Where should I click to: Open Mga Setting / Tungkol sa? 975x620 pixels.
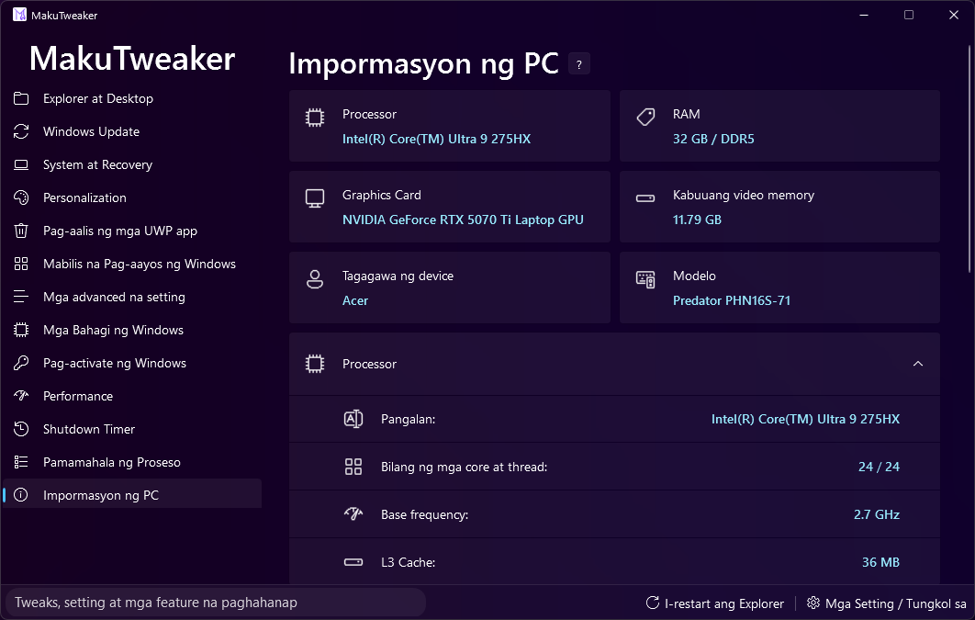pyautogui.click(x=888, y=603)
